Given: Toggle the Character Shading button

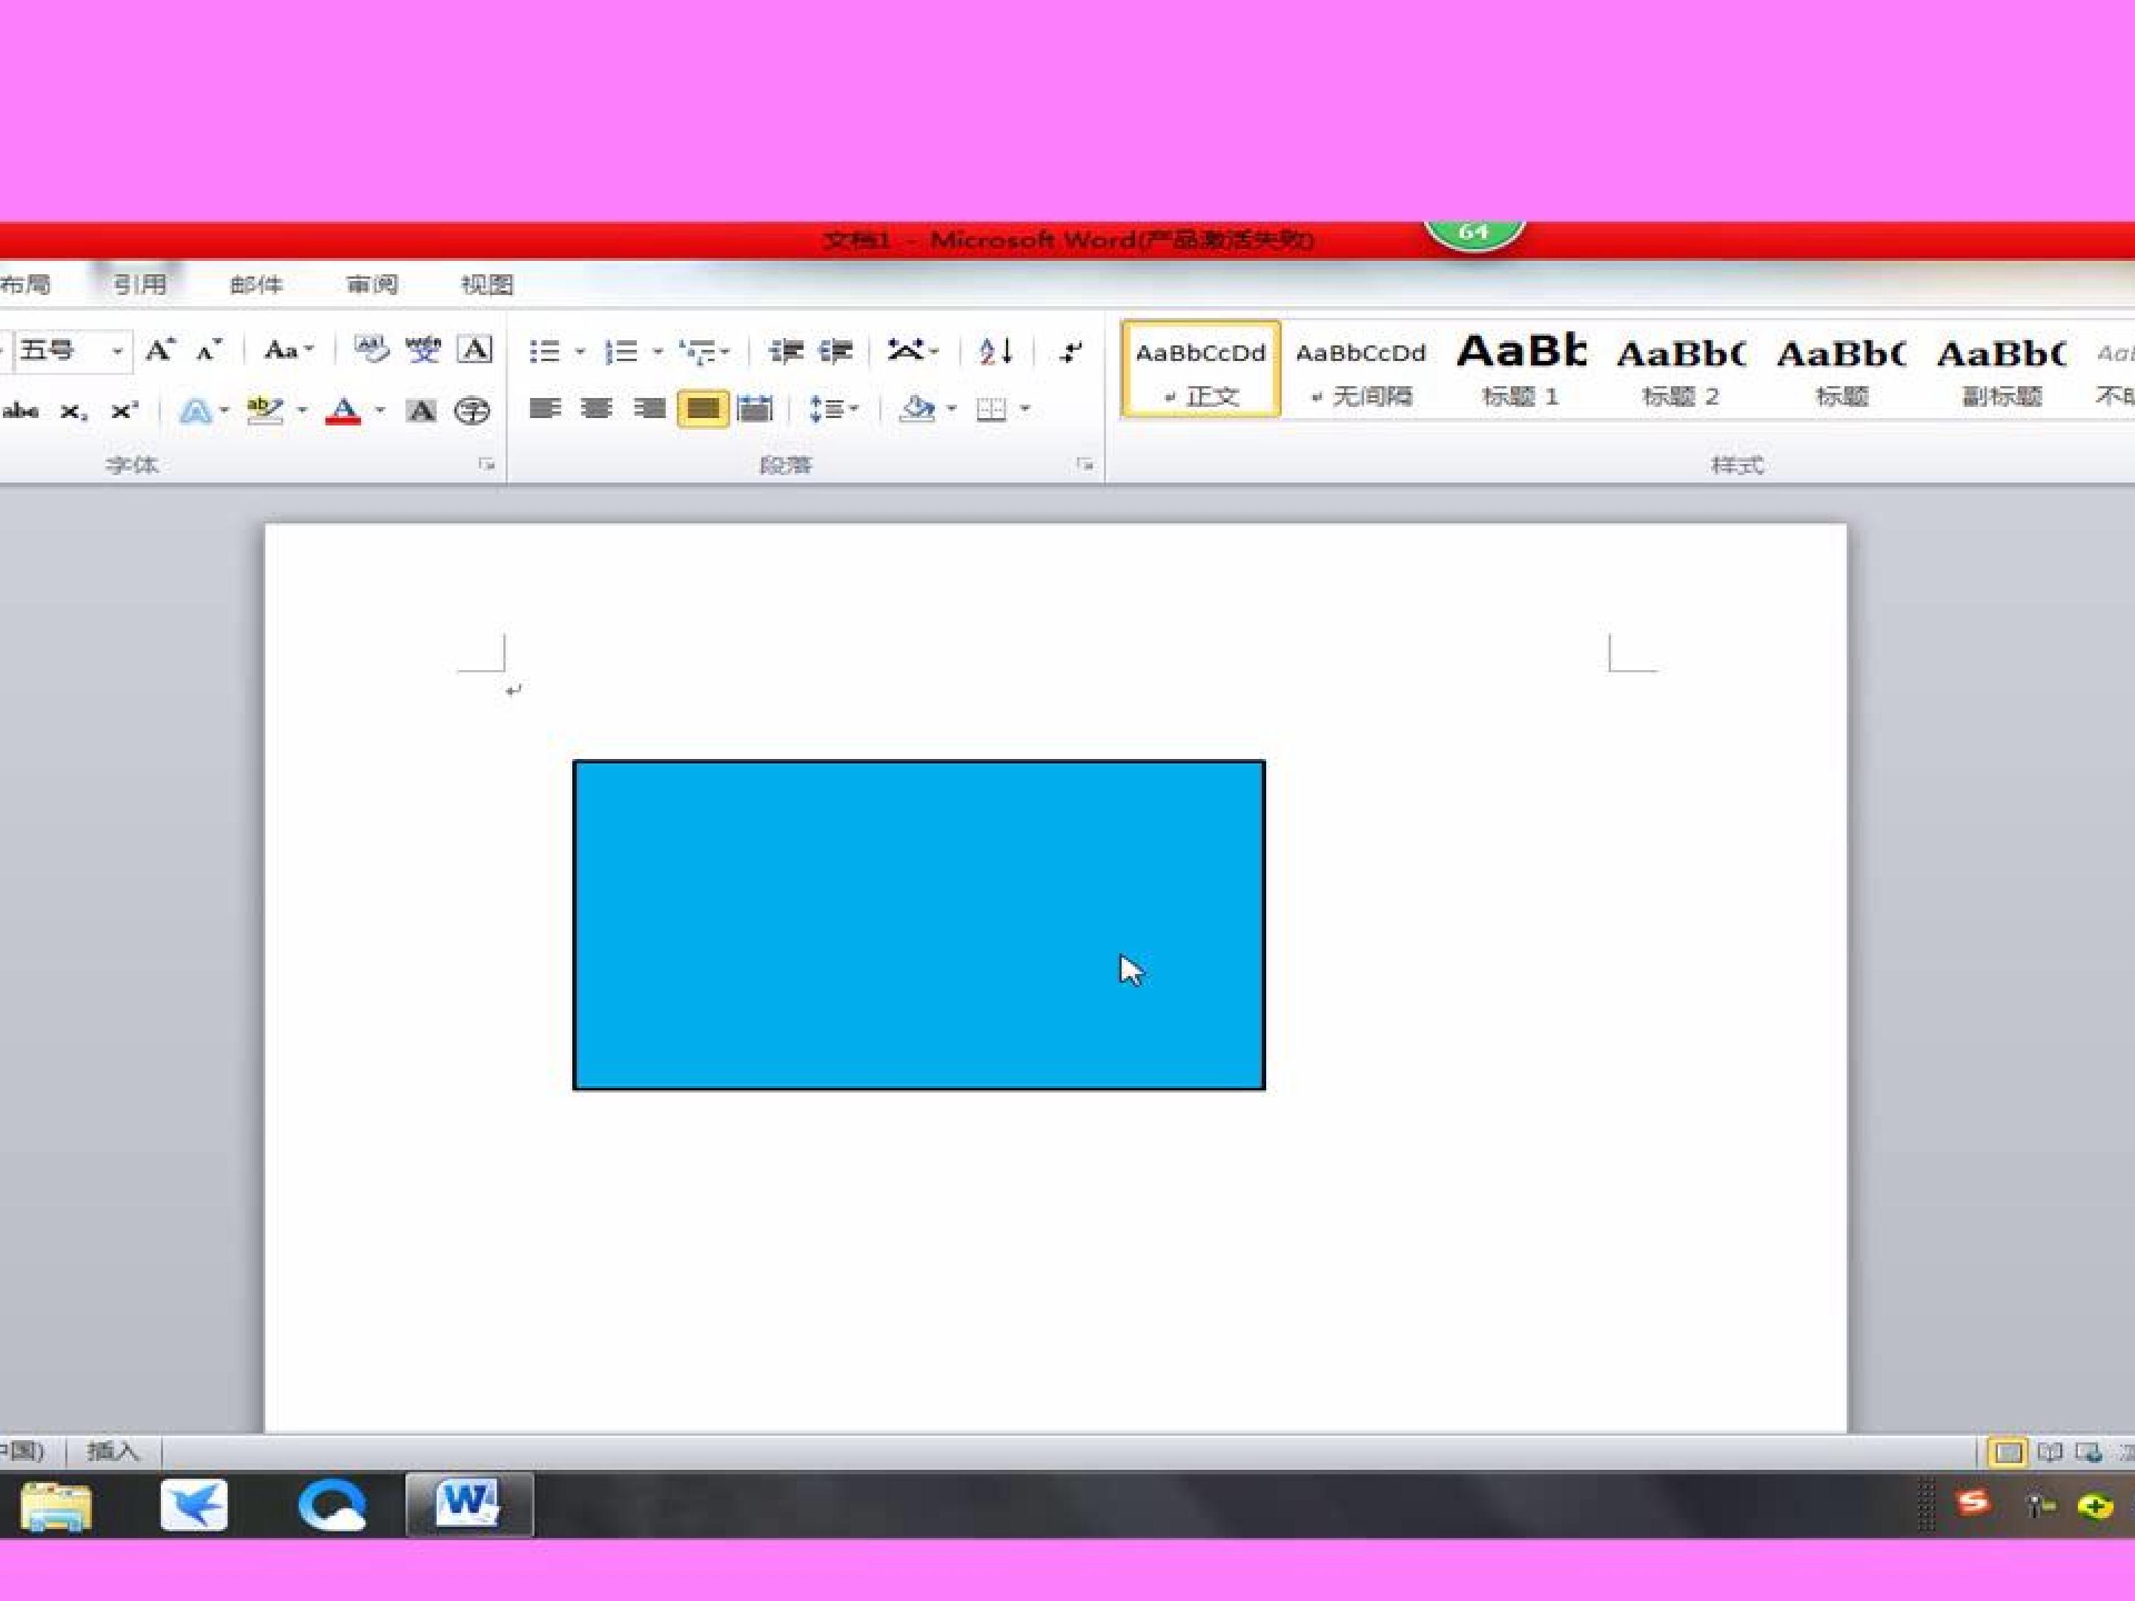Looking at the screenshot, I should 421,411.
